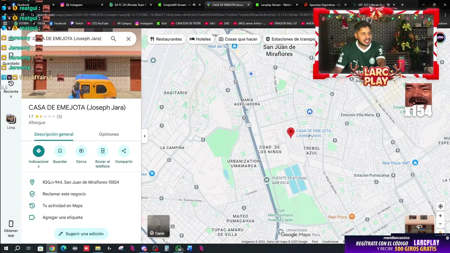Open Chrome from the taskbar
The height and width of the screenshot is (253, 450).
tap(52, 248)
